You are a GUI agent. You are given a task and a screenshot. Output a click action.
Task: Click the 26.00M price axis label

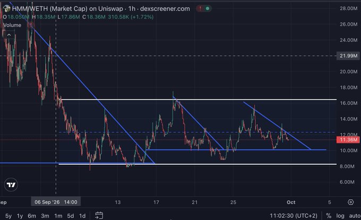[349, 24]
